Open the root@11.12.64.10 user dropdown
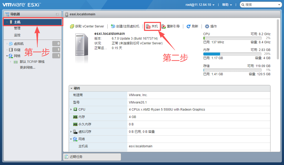Image resolution: width=284 pixels, height=165 pixels. click(200, 5)
